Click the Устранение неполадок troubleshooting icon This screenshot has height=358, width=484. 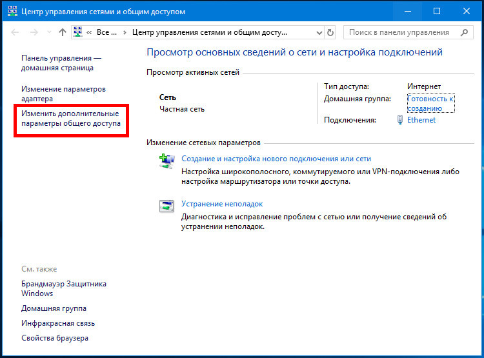tap(166, 206)
